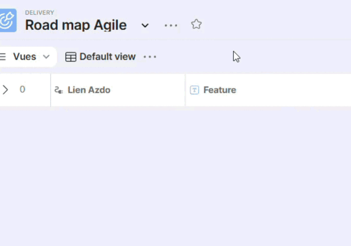The image size is (351, 246).
Task: Click the Default view table grid icon
Action: point(71,57)
